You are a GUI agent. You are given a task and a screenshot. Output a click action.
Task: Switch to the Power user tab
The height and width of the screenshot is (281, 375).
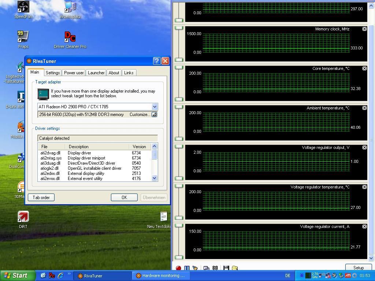pyautogui.click(x=74, y=73)
